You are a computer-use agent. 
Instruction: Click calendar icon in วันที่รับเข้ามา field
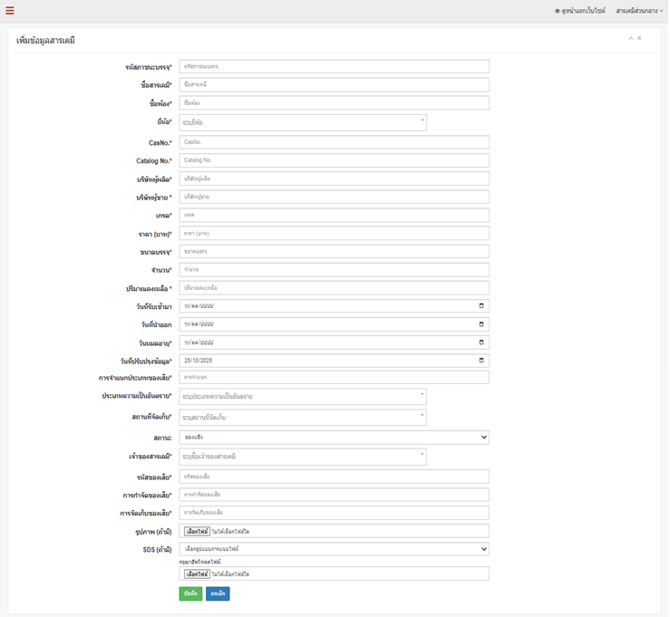[481, 306]
